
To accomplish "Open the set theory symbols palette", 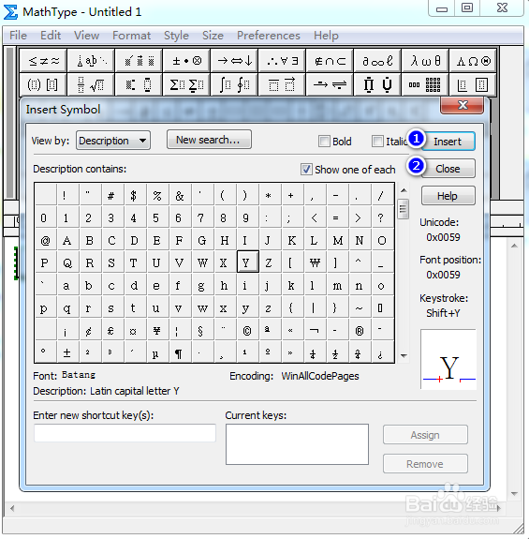I will (330, 61).
